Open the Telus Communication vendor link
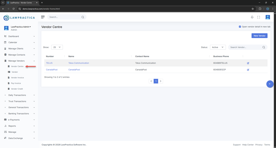276x148 pixels. click(x=79, y=63)
